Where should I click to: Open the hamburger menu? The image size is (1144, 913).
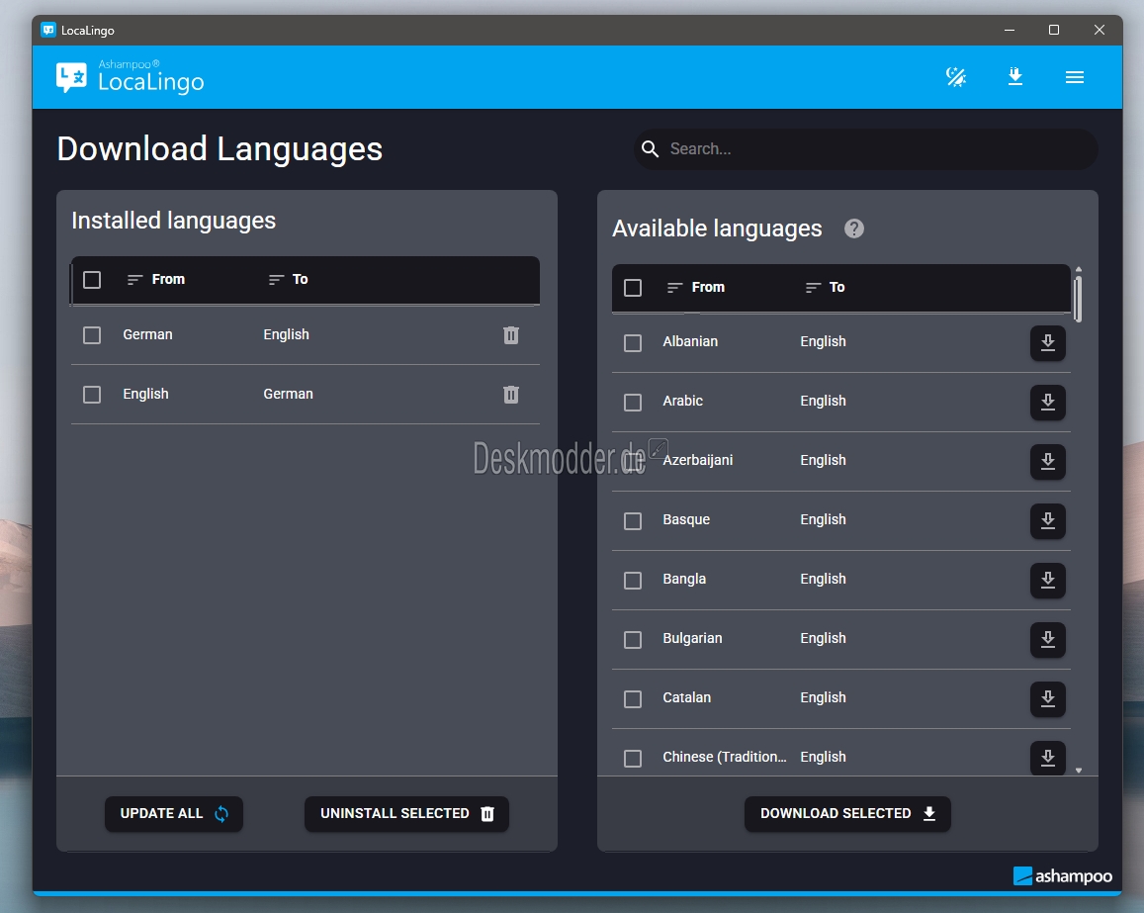point(1074,77)
